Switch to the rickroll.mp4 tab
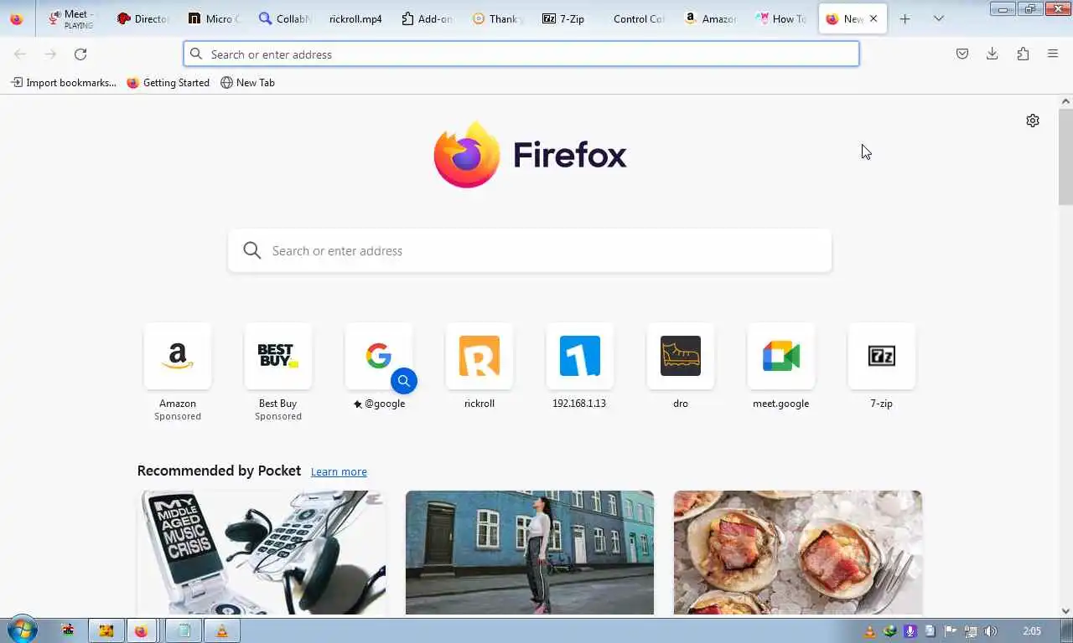1073x643 pixels. pyautogui.click(x=355, y=18)
